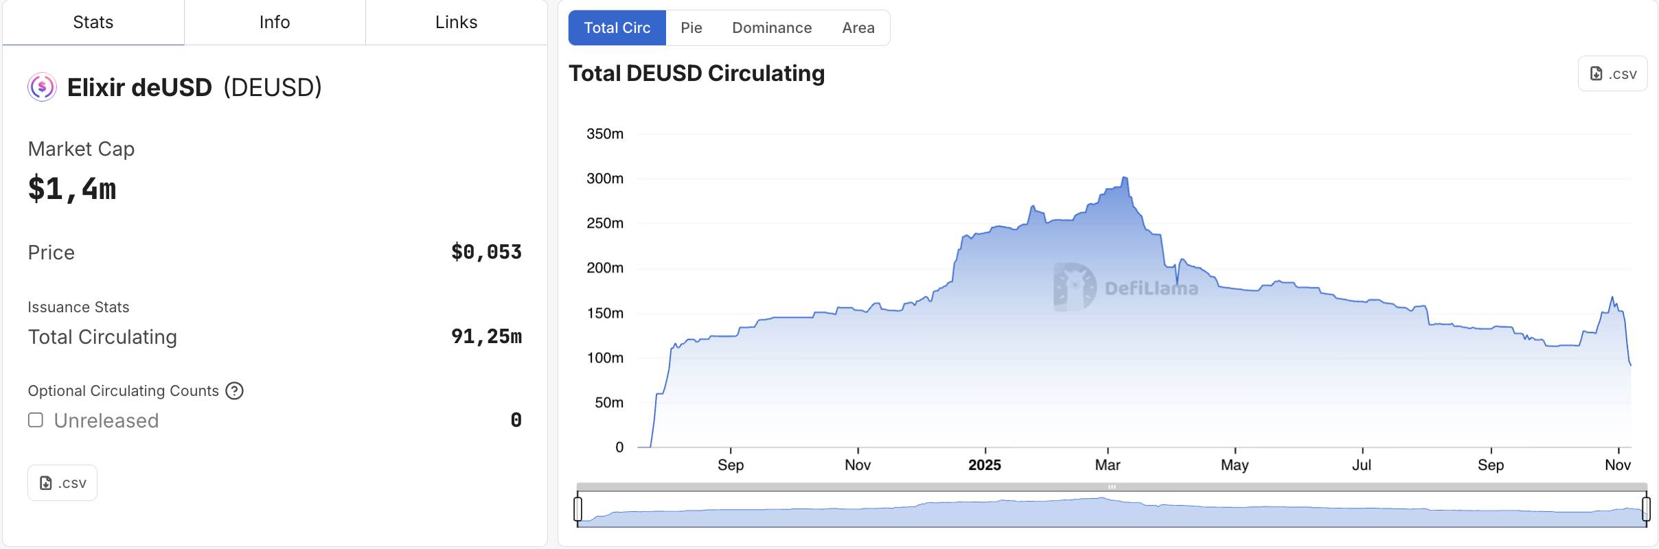Click the left timeline slider handle
The height and width of the screenshot is (549, 1659).
coord(579,509)
